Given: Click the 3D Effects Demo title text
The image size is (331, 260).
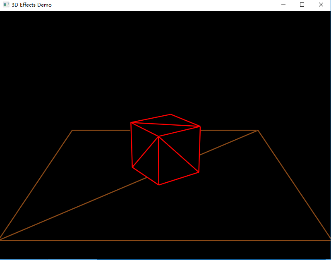Looking at the screenshot, I should point(31,5).
